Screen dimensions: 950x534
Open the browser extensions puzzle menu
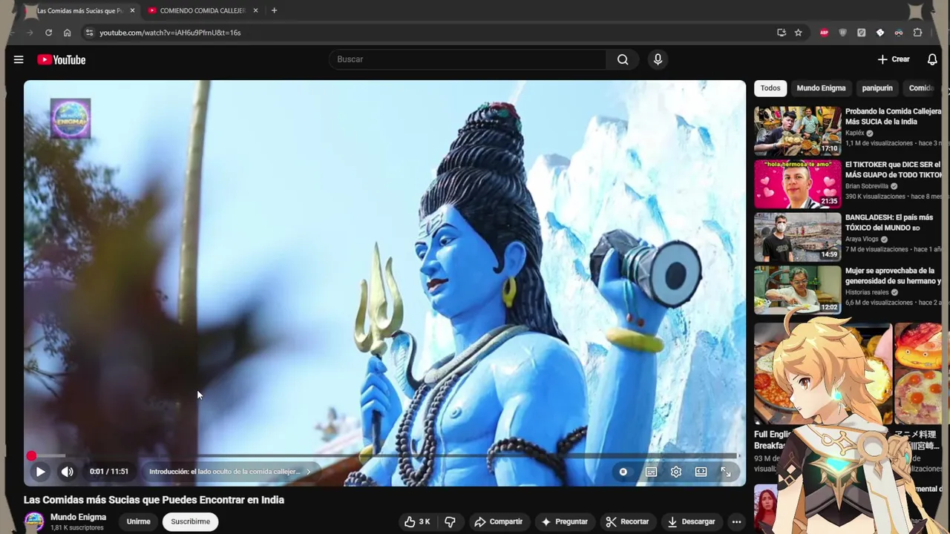click(x=917, y=33)
